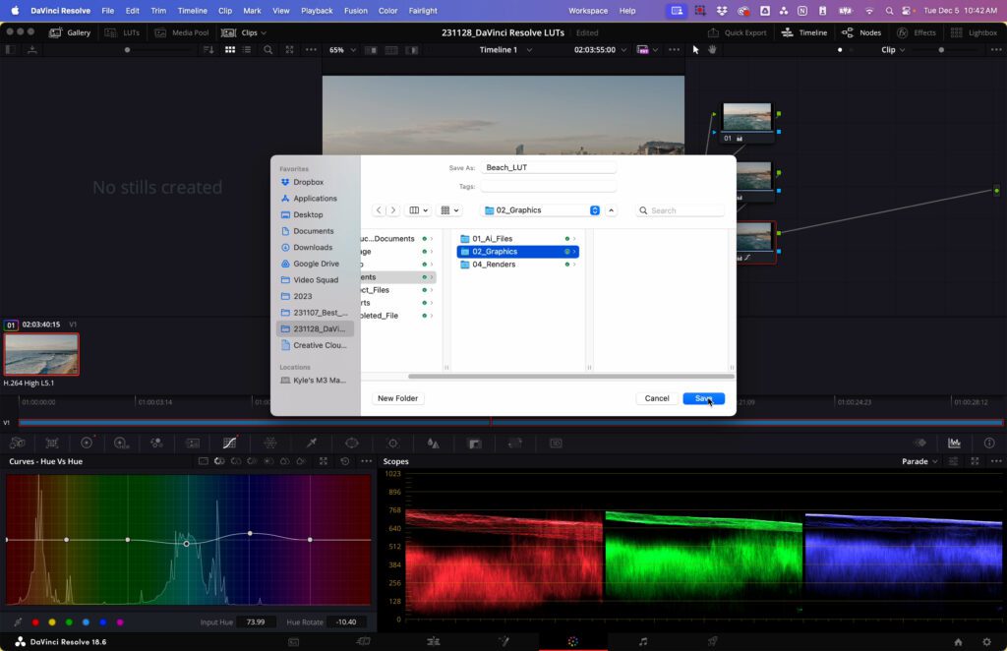
Task: Go back in the file dialog
Action: tap(379, 210)
